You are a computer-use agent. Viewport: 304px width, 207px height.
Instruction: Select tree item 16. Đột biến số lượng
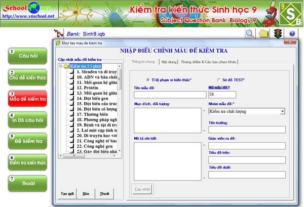tap(97, 109)
